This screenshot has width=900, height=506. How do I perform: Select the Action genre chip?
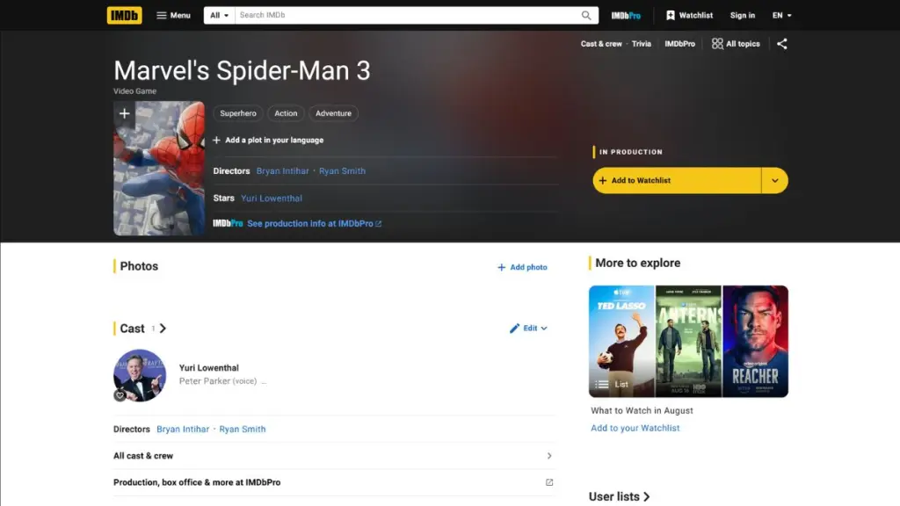(x=286, y=113)
